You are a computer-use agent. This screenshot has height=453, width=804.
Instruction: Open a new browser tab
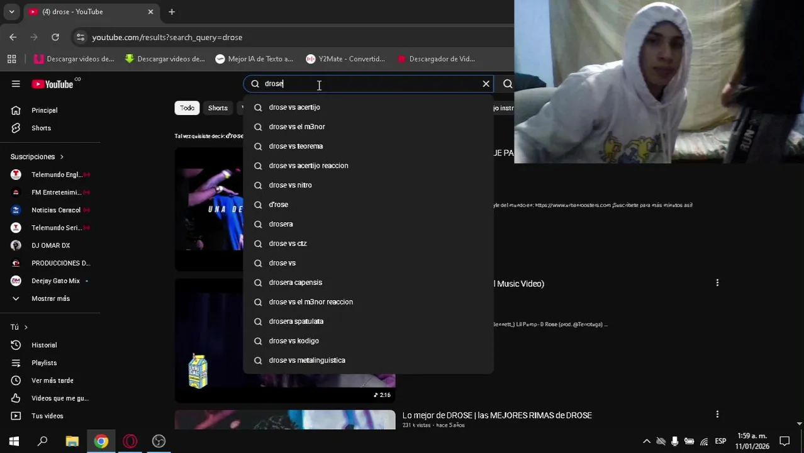click(x=172, y=11)
